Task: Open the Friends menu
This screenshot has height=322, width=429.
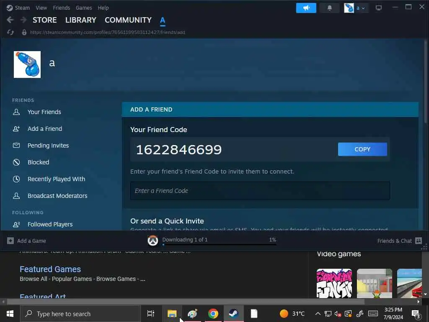Action: click(61, 8)
